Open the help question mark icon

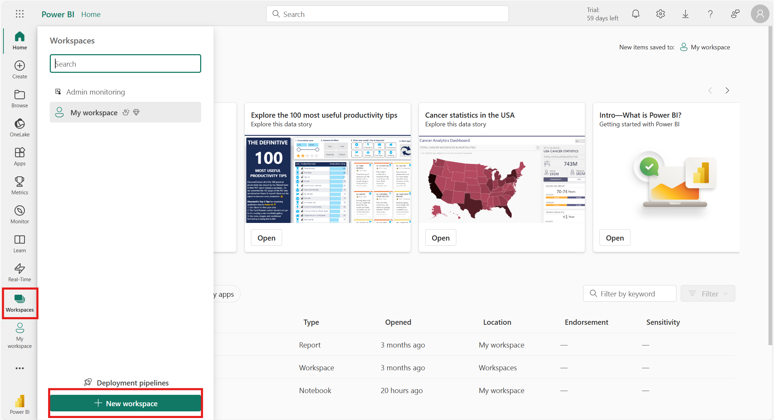coord(710,14)
